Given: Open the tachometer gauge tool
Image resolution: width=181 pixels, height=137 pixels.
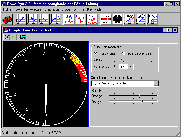Looking at the screenshot, I should pyautogui.click(x=117, y=19).
